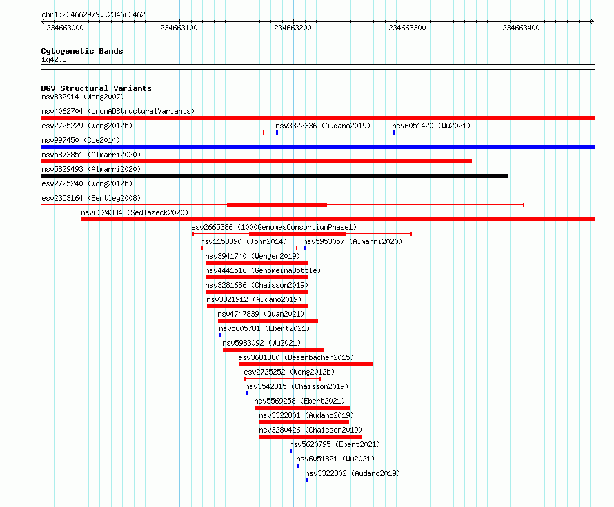Click the chr1:234662979..234663462 coordinates text

coord(93,15)
